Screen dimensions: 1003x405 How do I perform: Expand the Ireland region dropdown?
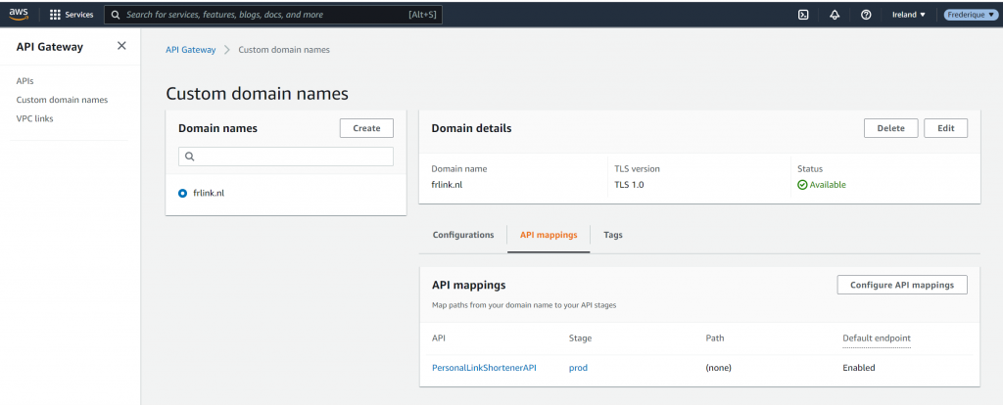[908, 15]
